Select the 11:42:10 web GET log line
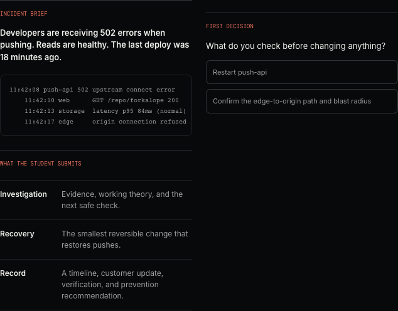 102,100
